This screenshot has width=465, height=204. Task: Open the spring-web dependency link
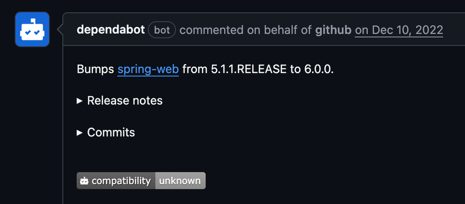click(x=148, y=69)
